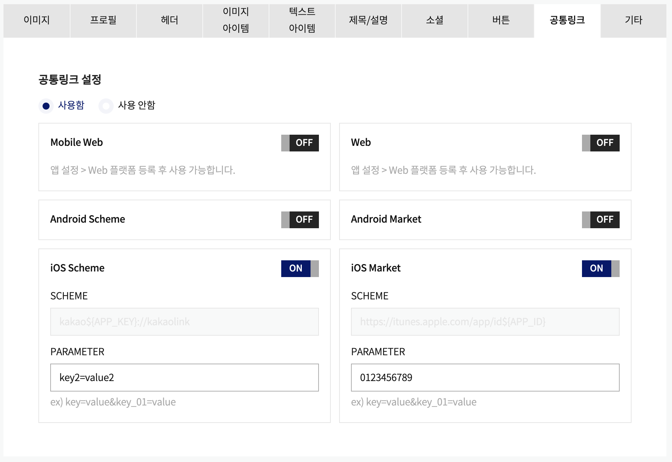
Task: Select the 사용함 radio button
Action: 46,106
